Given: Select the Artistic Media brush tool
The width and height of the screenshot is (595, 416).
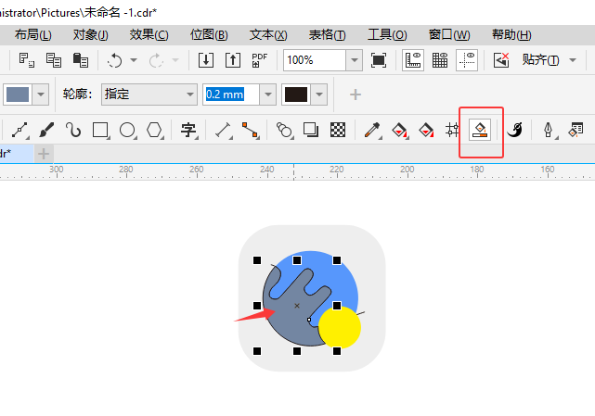Looking at the screenshot, I should [x=46, y=130].
